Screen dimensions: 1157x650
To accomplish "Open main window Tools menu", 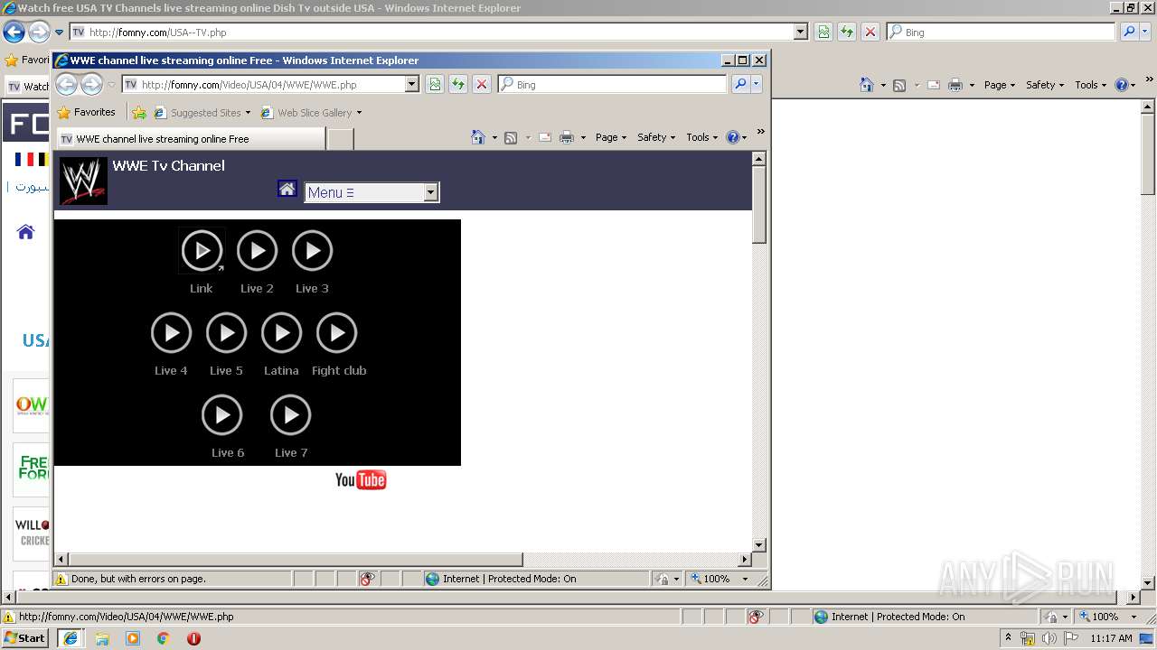I will coord(1091,85).
